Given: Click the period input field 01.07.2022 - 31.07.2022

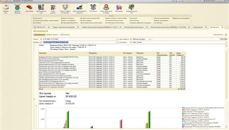Looking at the screenshot, I should tap(80, 39).
